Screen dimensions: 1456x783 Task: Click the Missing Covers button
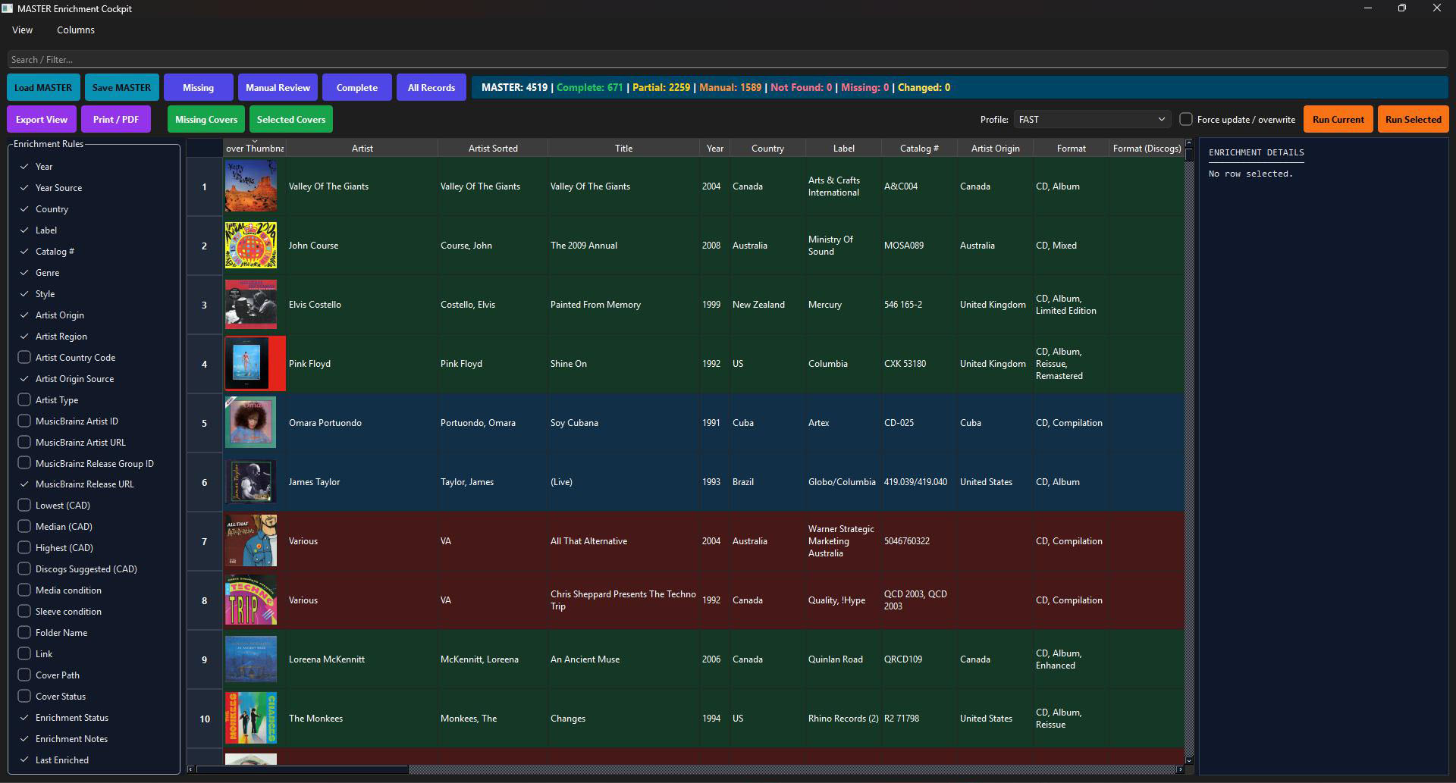[x=206, y=120]
